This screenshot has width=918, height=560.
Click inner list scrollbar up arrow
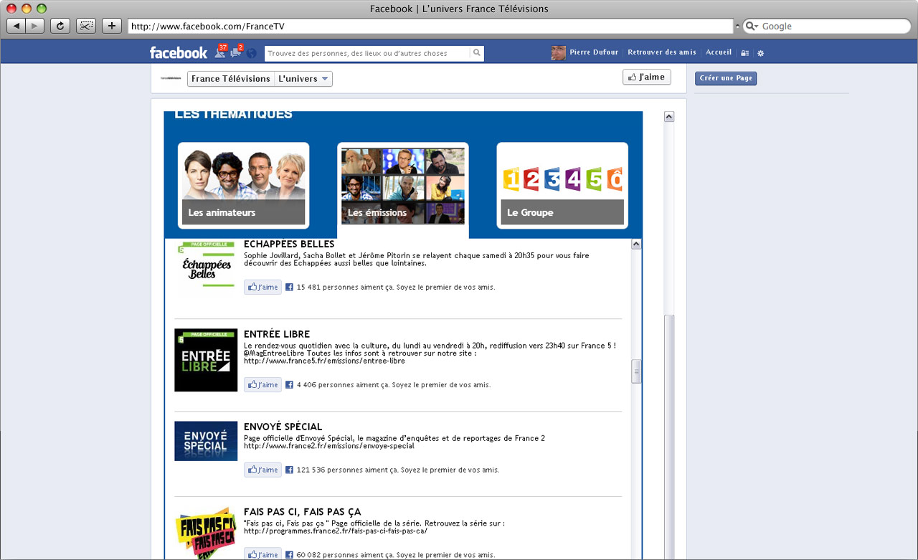click(x=636, y=245)
